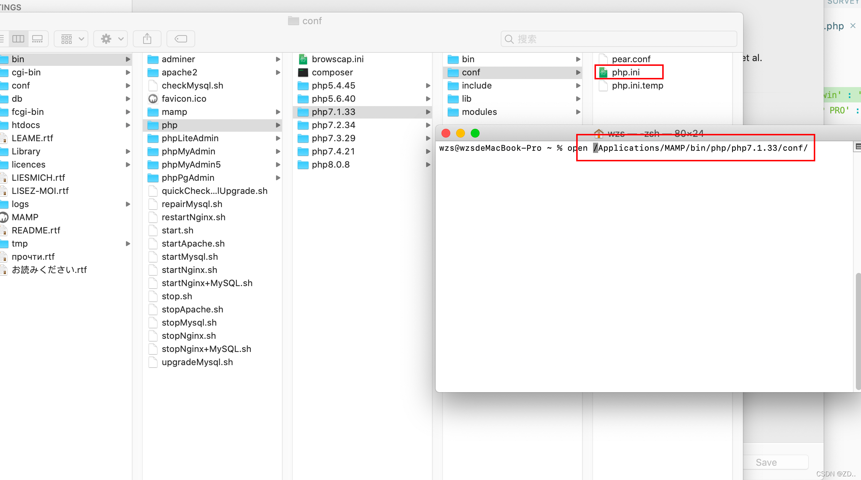Image resolution: width=861 pixels, height=480 pixels.
Task: Select the composer executable file
Action: click(332, 72)
